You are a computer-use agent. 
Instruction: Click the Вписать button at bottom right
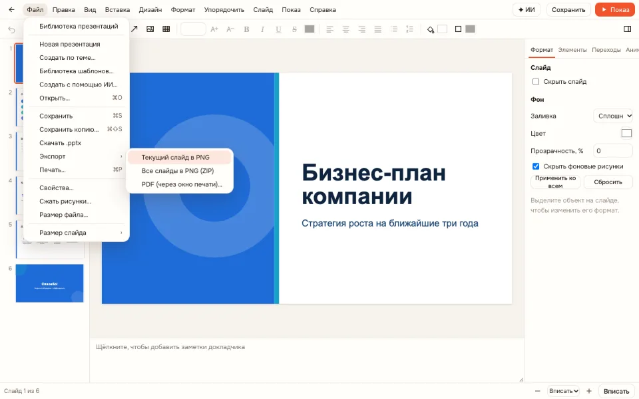click(616, 391)
